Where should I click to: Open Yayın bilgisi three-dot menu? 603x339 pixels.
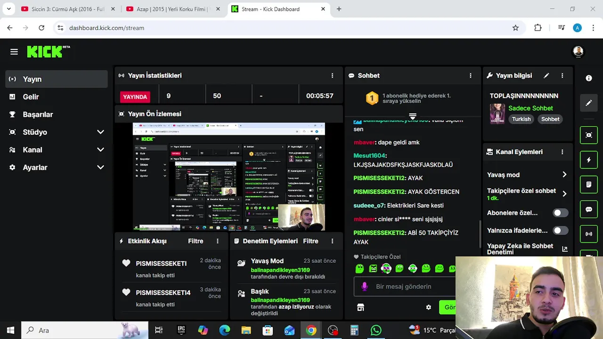pos(562,75)
